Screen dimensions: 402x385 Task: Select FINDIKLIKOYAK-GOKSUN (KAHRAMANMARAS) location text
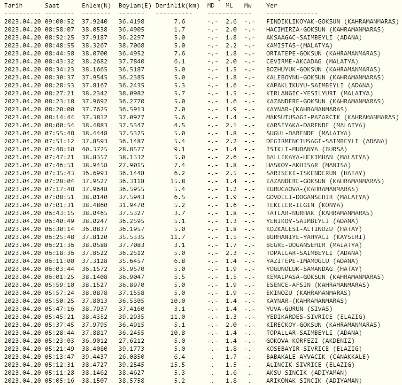point(332,22)
